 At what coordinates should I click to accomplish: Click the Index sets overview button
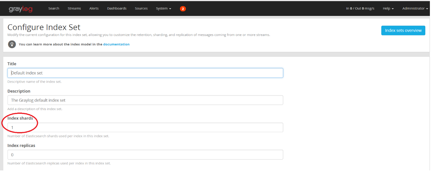coord(403,31)
